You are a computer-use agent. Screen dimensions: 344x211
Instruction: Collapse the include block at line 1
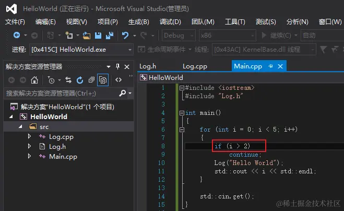point(182,88)
